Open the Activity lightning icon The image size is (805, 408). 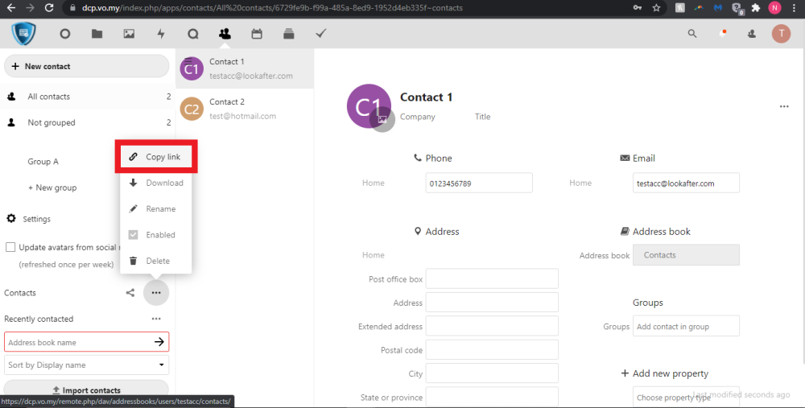161,34
